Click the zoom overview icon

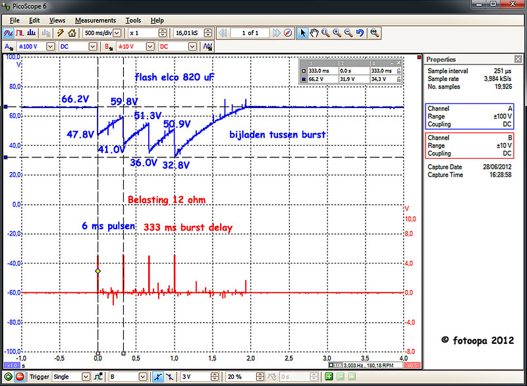[x=374, y=33]
